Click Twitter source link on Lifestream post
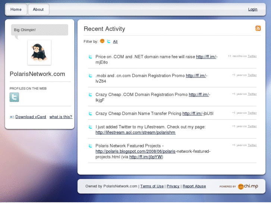Viewport: 271px width, 203px height. [x=252, y=126]
